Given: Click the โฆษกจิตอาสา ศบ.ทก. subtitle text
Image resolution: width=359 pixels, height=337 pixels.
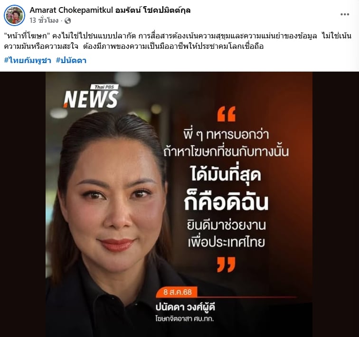Looking at the screenshot, I should pyautogui.click(x=185, y=319).
